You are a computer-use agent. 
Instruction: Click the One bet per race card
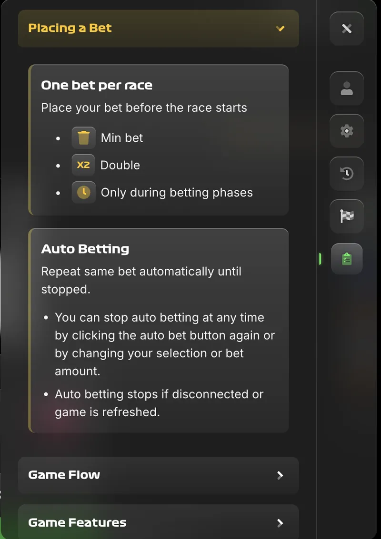click(x=158, y=139)
